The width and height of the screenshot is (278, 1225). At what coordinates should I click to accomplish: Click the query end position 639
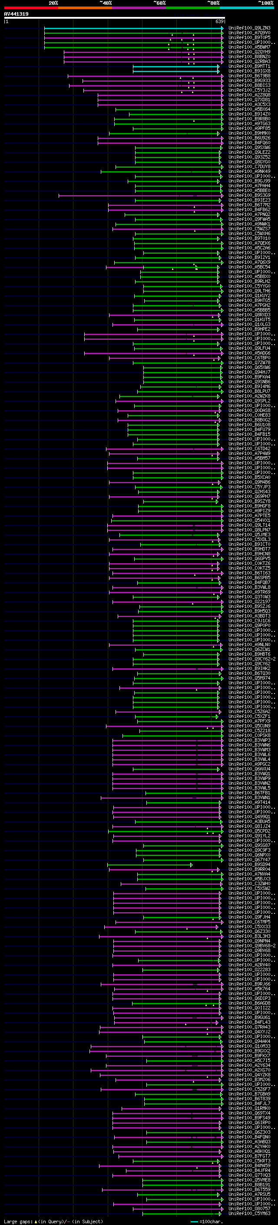[x=219, y=21]
